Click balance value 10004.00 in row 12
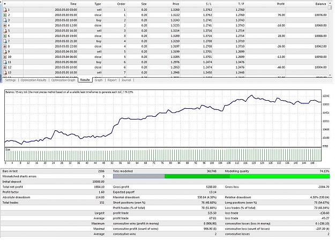 (321, 68)
